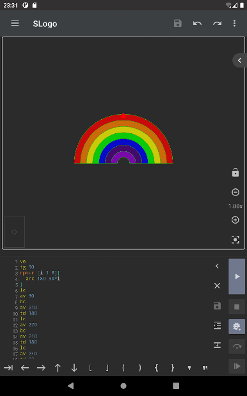Move the cursor down with the arrow
247x396 pixels.
74,368
